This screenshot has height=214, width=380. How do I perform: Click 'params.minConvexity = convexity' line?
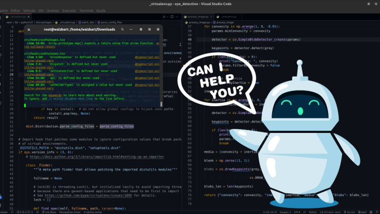coord(241,31)
